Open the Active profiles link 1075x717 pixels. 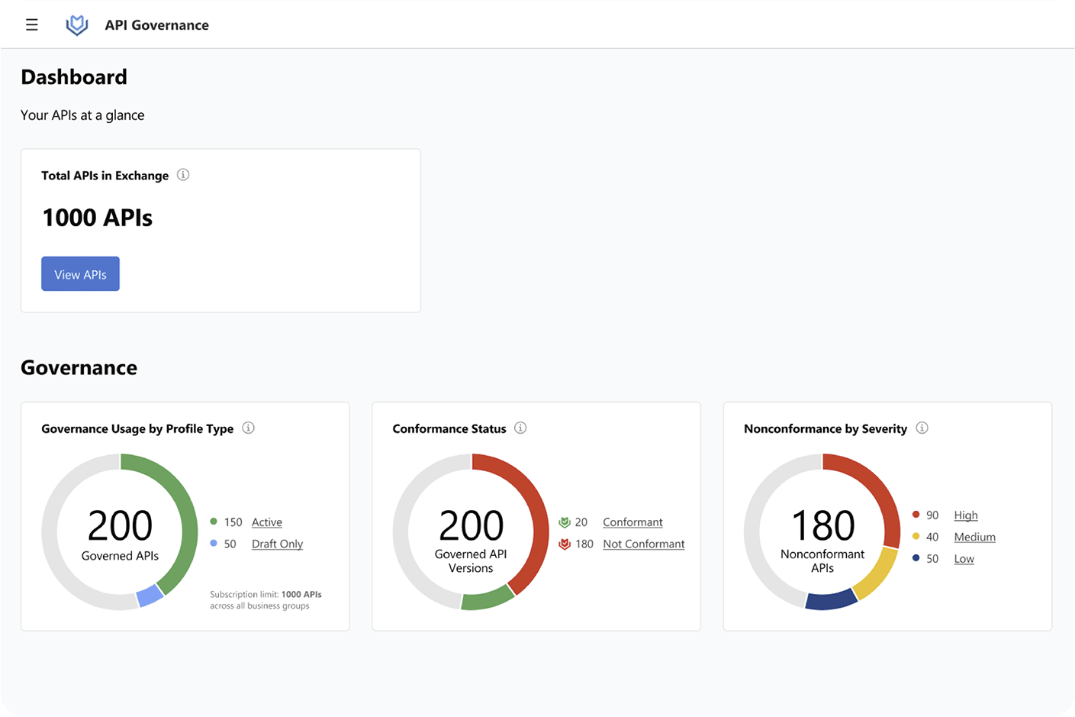point(266,522)
